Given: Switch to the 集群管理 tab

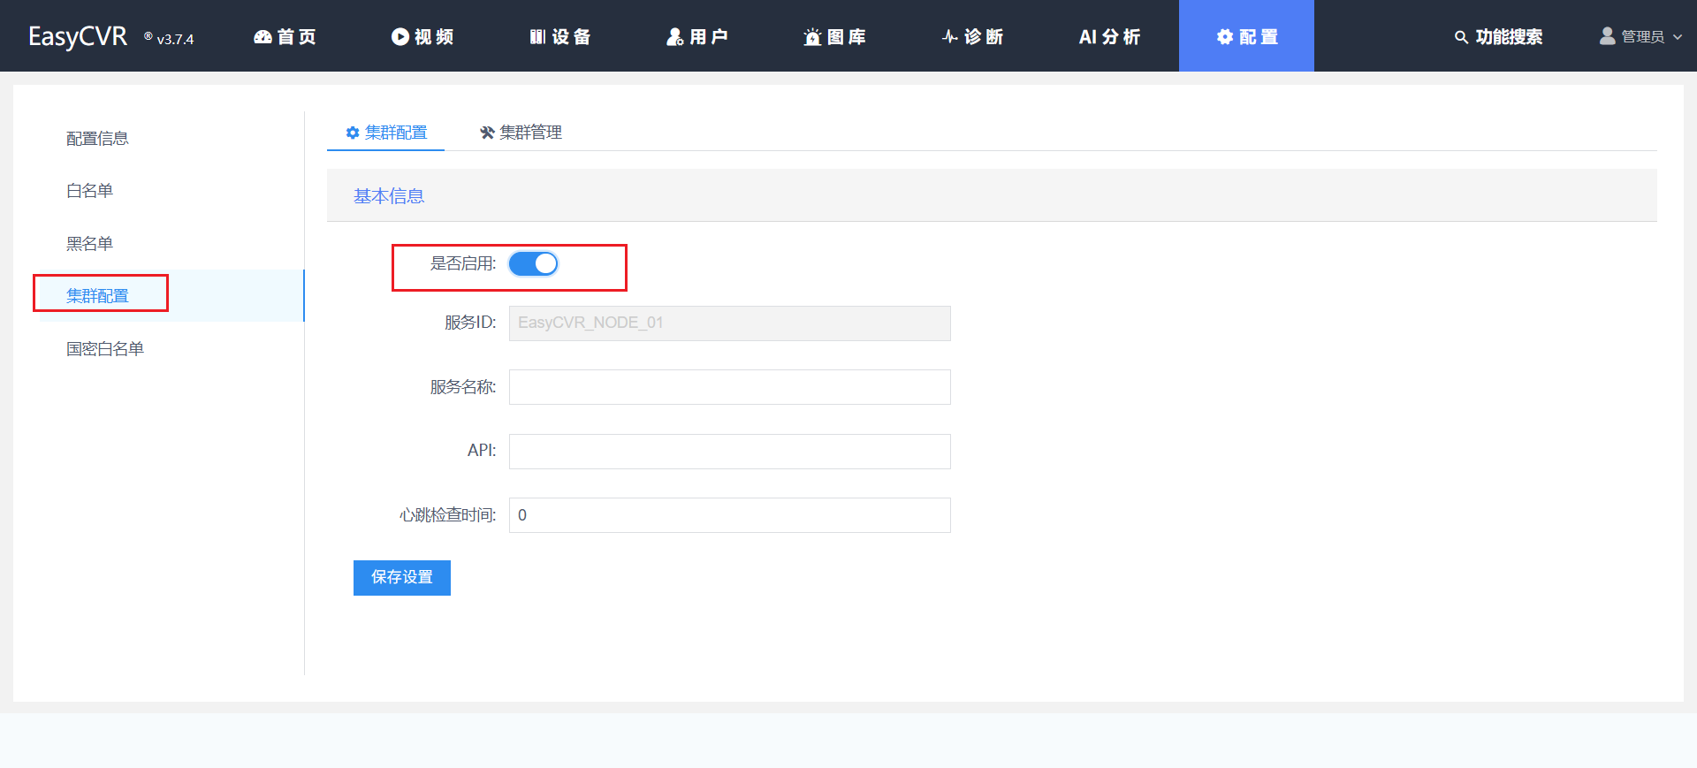Looking at the screenshot, I should (x=521, y=133).
